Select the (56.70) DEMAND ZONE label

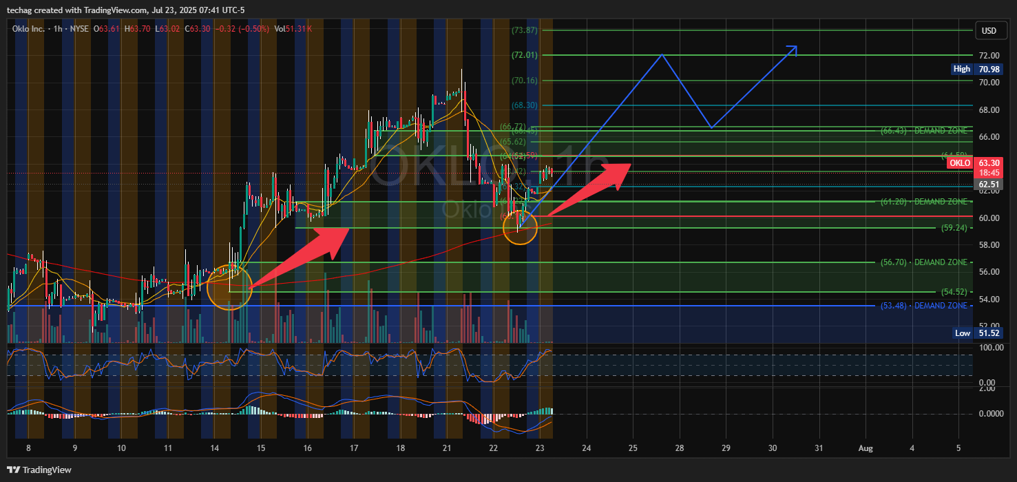(925, 262)
